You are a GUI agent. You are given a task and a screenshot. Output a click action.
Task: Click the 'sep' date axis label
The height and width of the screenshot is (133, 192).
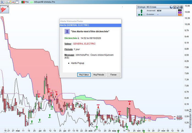114,131
